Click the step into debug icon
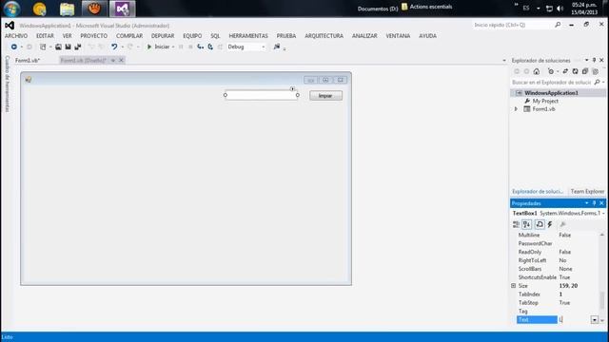The width and height of the screenshot is (609, 342). [x=201, y=47]
